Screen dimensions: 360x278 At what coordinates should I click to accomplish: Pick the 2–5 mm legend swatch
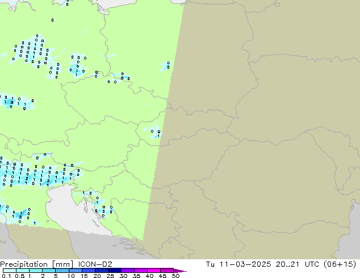coord(49,271)
